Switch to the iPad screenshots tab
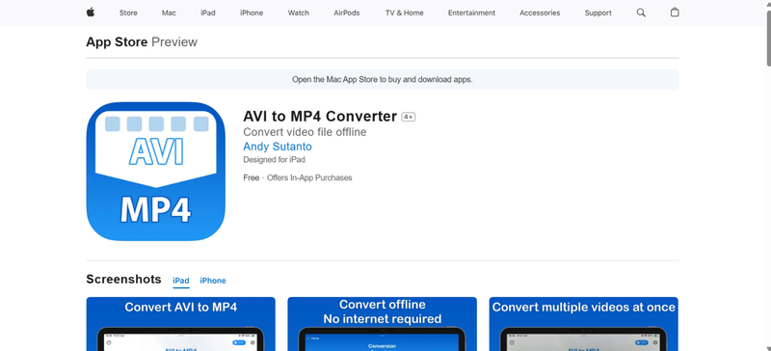The width and height of the screenshot is (771, 351). tap(181, 281)
